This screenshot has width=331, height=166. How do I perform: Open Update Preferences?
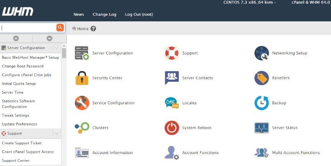(x=19, y=124)
